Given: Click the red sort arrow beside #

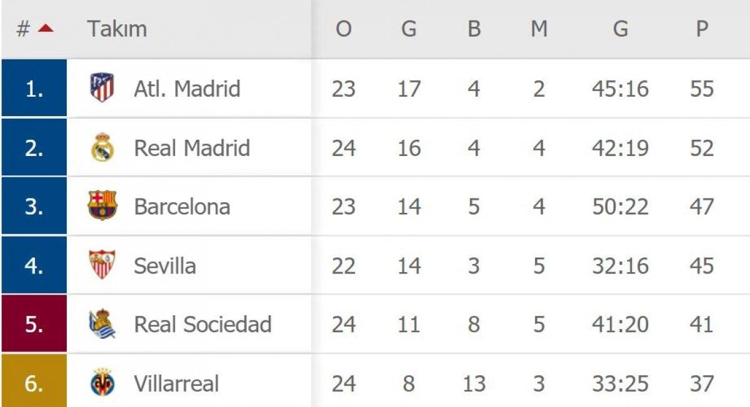Looking at the screenshot, I should pyautogui.click(x=45, y=29).
